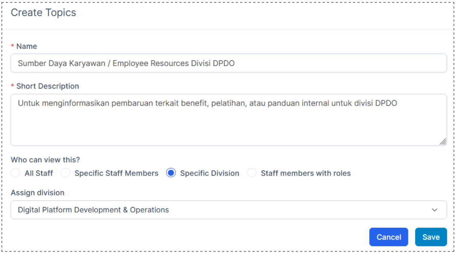The height and width of the screenshot is (253, 455).
Task: Select the All Staff radio button
Action: point(16,173)
